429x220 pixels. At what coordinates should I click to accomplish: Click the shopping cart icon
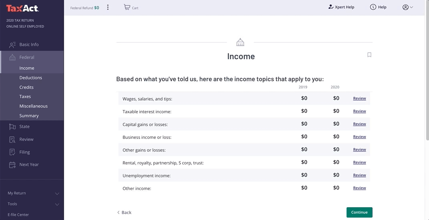[x=127, y=7]
